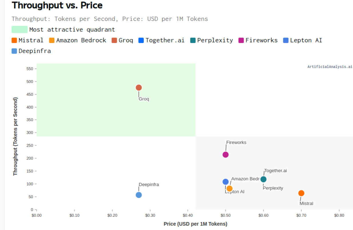Select the Fireworks data point on chart
This screenshot has height=230, width=353.
[x=226, y=155]
